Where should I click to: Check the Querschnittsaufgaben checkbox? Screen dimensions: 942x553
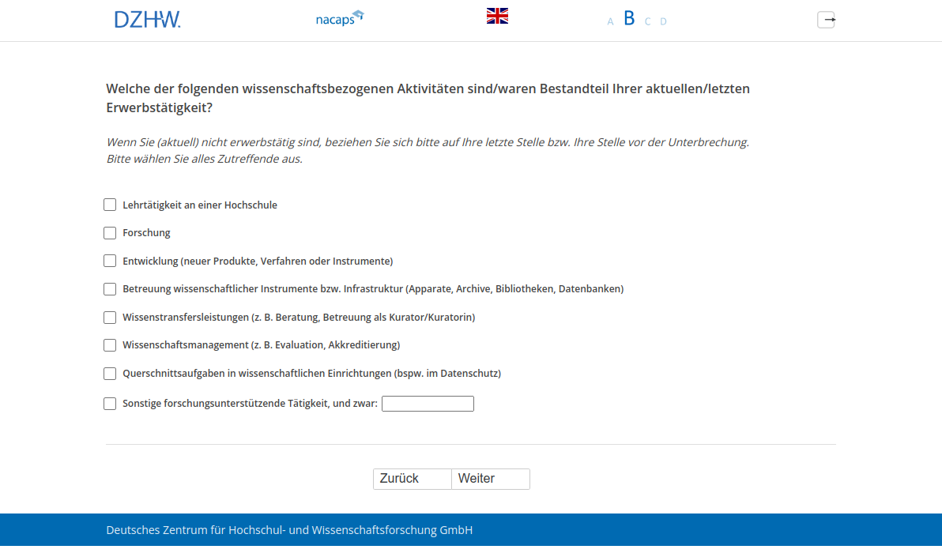[110, 374]
